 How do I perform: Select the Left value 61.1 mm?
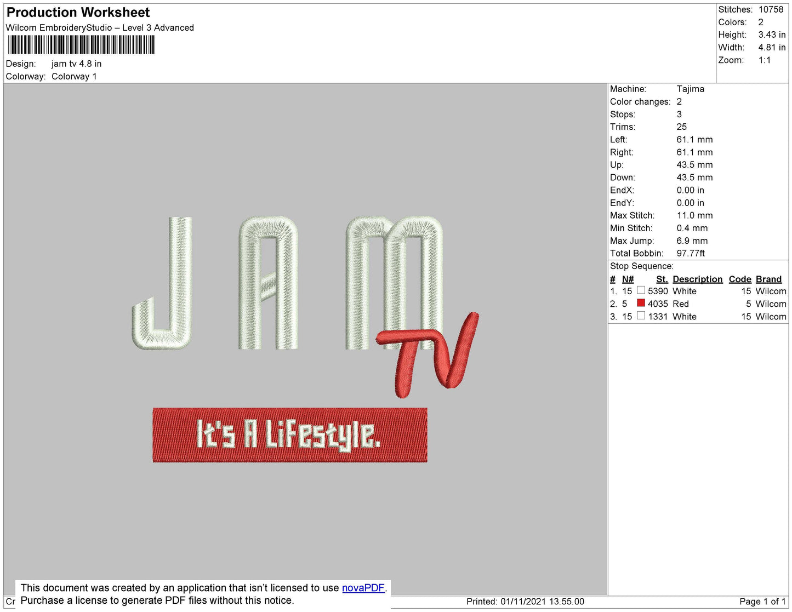click(694, 139)
